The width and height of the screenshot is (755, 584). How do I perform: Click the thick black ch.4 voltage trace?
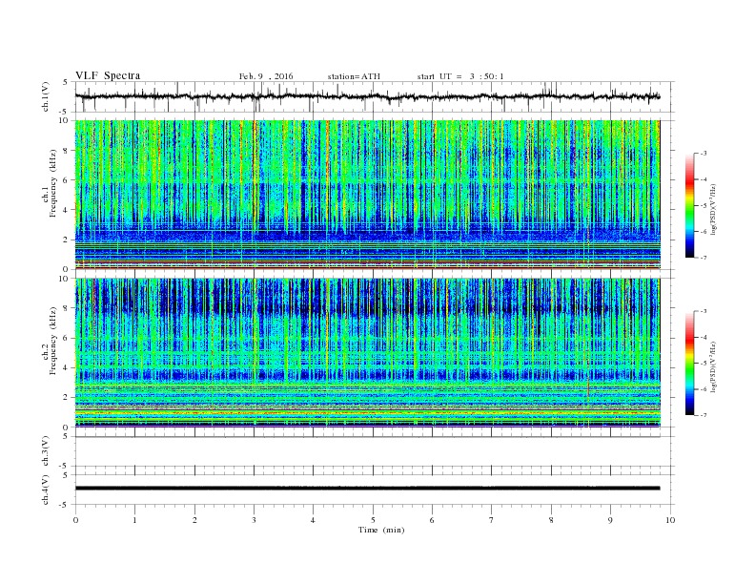pos(367,489)
